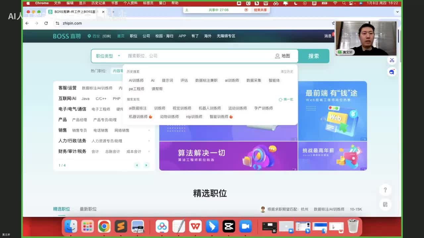Open CapCut from the dock

pyautogui.click(x=229, y=226)
